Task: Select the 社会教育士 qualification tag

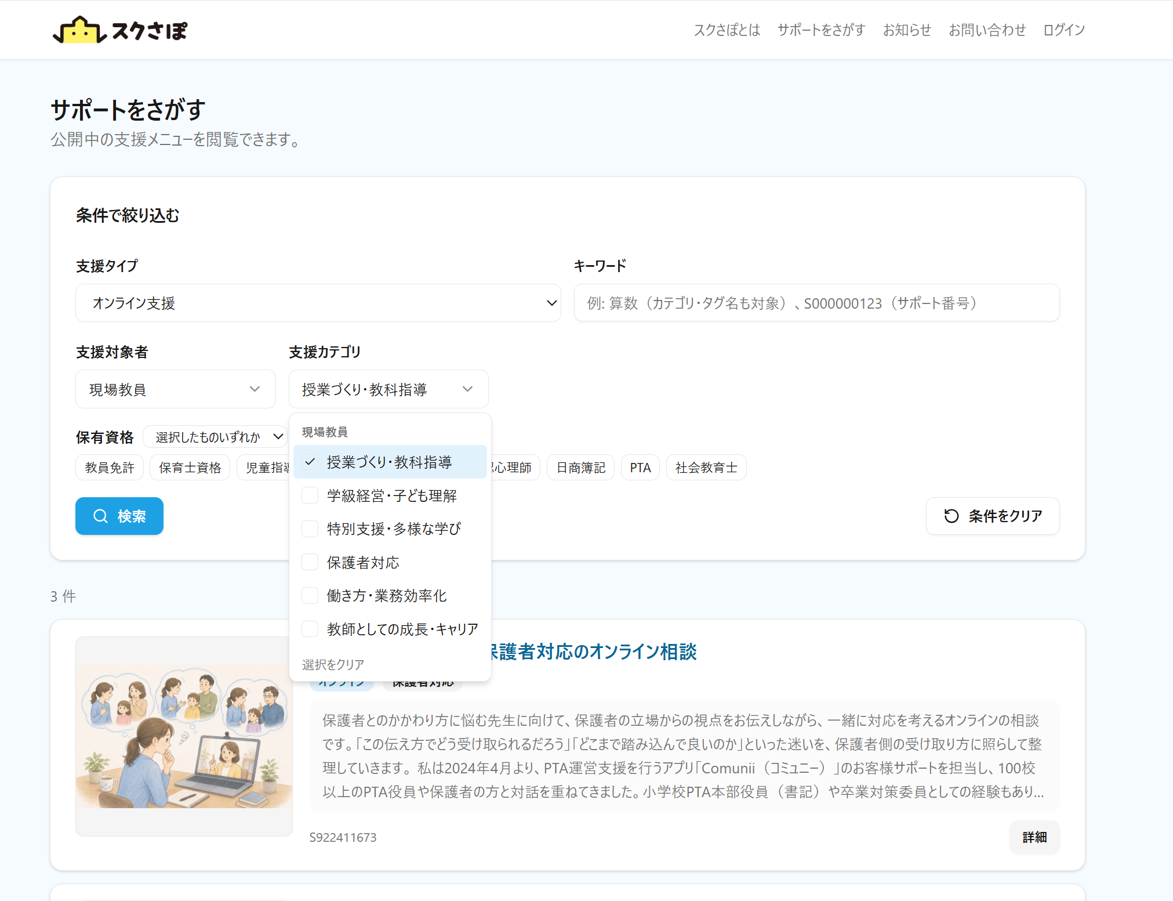Action: pos(706,468)
